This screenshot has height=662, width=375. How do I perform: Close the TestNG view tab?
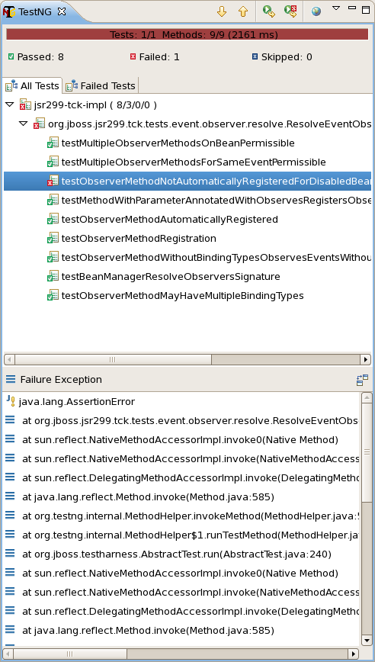(x=62, y=11)
